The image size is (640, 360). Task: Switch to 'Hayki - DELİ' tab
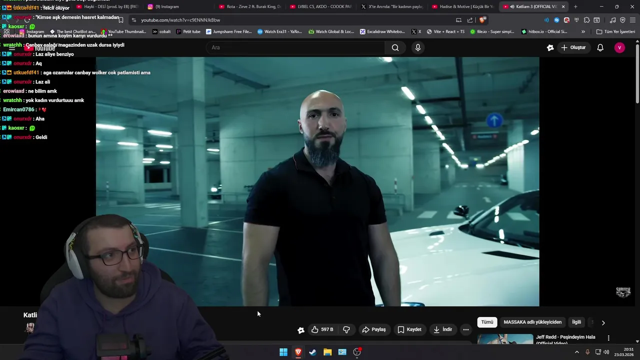tap(107, 6)
